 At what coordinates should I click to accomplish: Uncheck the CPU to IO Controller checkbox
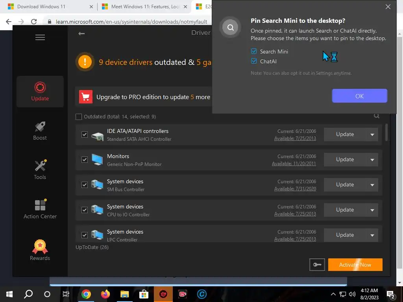pos(85,210)
